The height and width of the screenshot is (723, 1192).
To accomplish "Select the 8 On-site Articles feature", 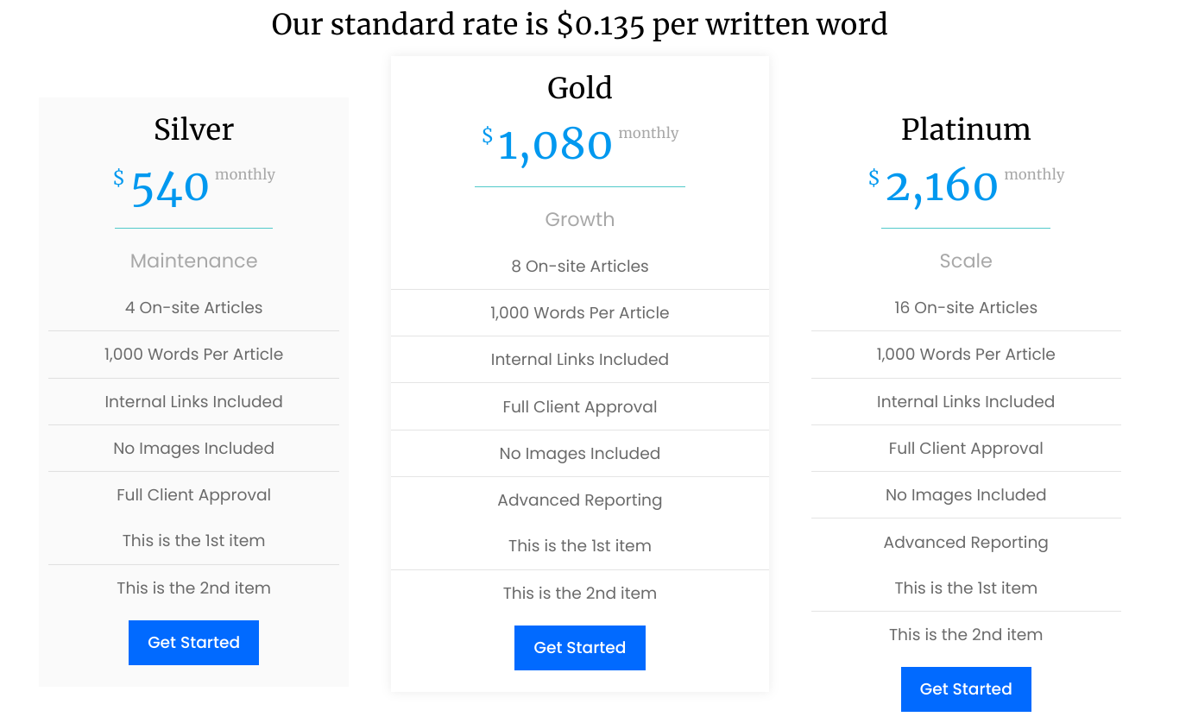I will pos(579,267).
